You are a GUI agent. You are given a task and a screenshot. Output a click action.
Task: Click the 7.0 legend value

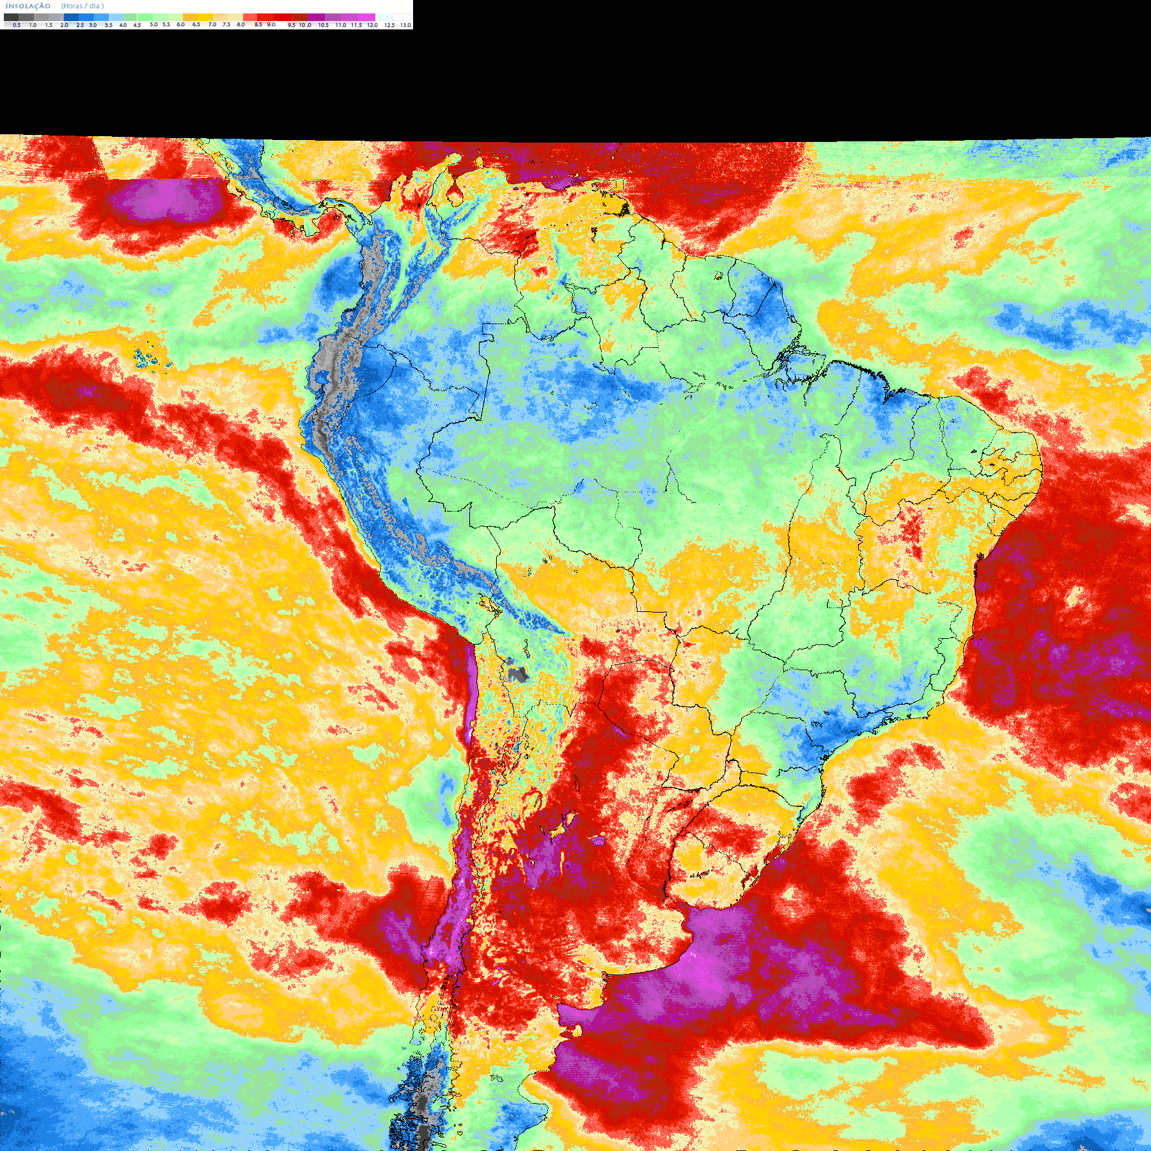coord(212,24)
